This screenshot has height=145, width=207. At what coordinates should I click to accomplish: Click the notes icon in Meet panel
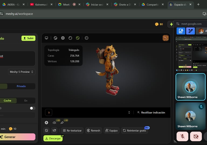click(181, 31)
